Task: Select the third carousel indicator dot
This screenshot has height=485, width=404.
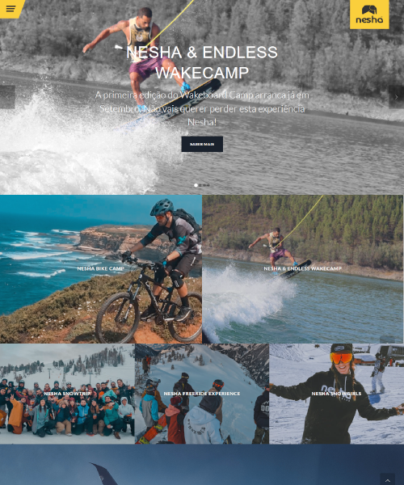Action: pyautogui.click(x=204, y=185)
